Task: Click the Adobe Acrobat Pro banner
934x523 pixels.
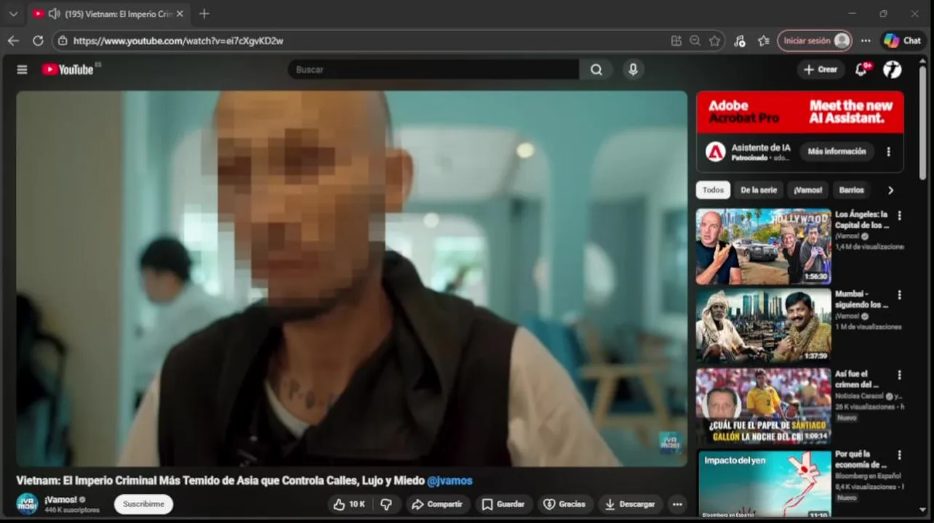Action: 800,113
